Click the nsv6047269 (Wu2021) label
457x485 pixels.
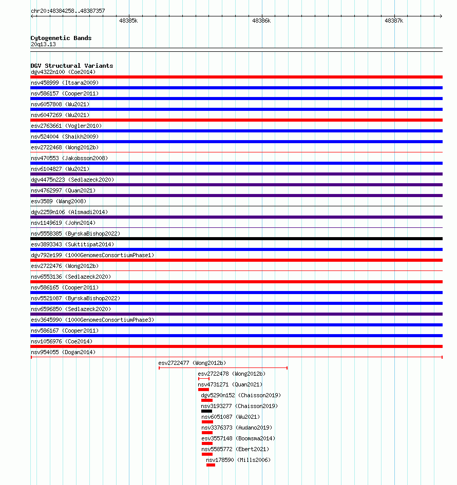click(60, 115)
